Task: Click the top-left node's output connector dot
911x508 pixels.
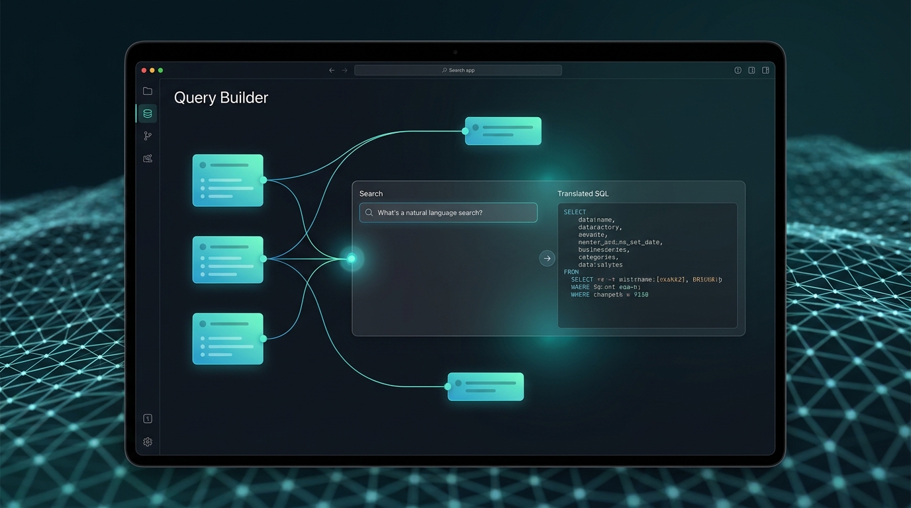Action: [264, 180]
